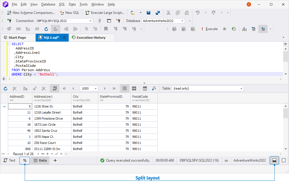289x187 pixels.
Task: Switch to grid view icon
Action: click(125, 88)
